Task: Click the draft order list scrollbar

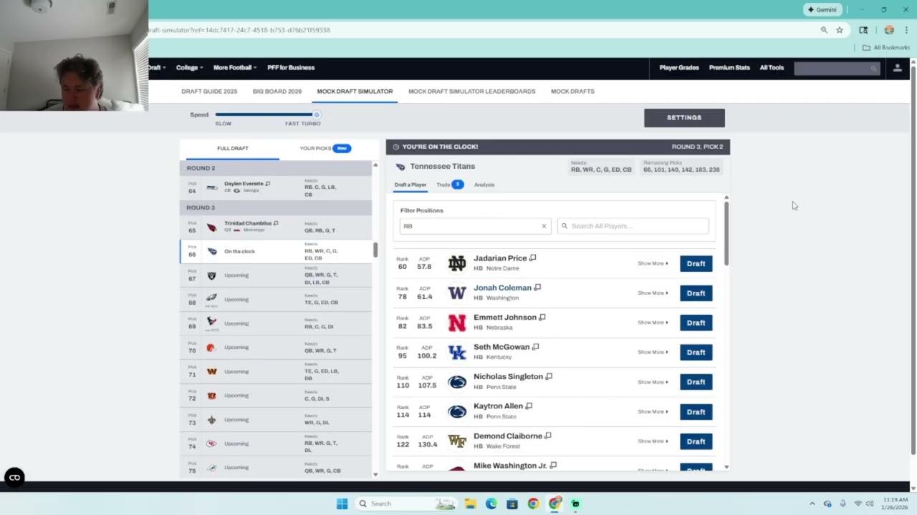Action: (x=375, y=250)
